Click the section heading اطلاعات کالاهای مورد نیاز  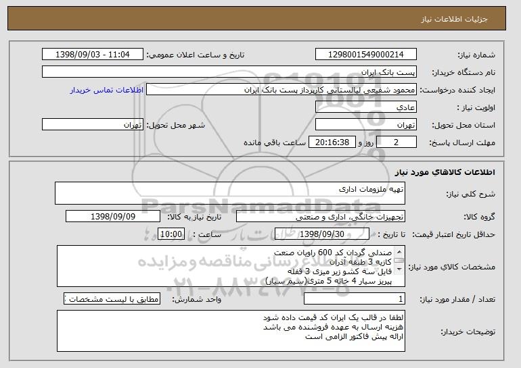pos(445,172)
